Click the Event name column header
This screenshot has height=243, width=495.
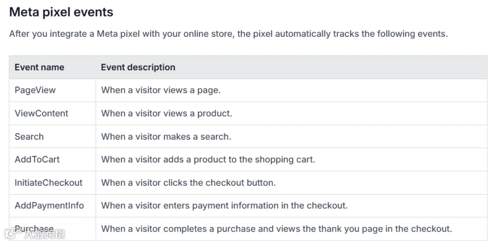tap(40, 67)
